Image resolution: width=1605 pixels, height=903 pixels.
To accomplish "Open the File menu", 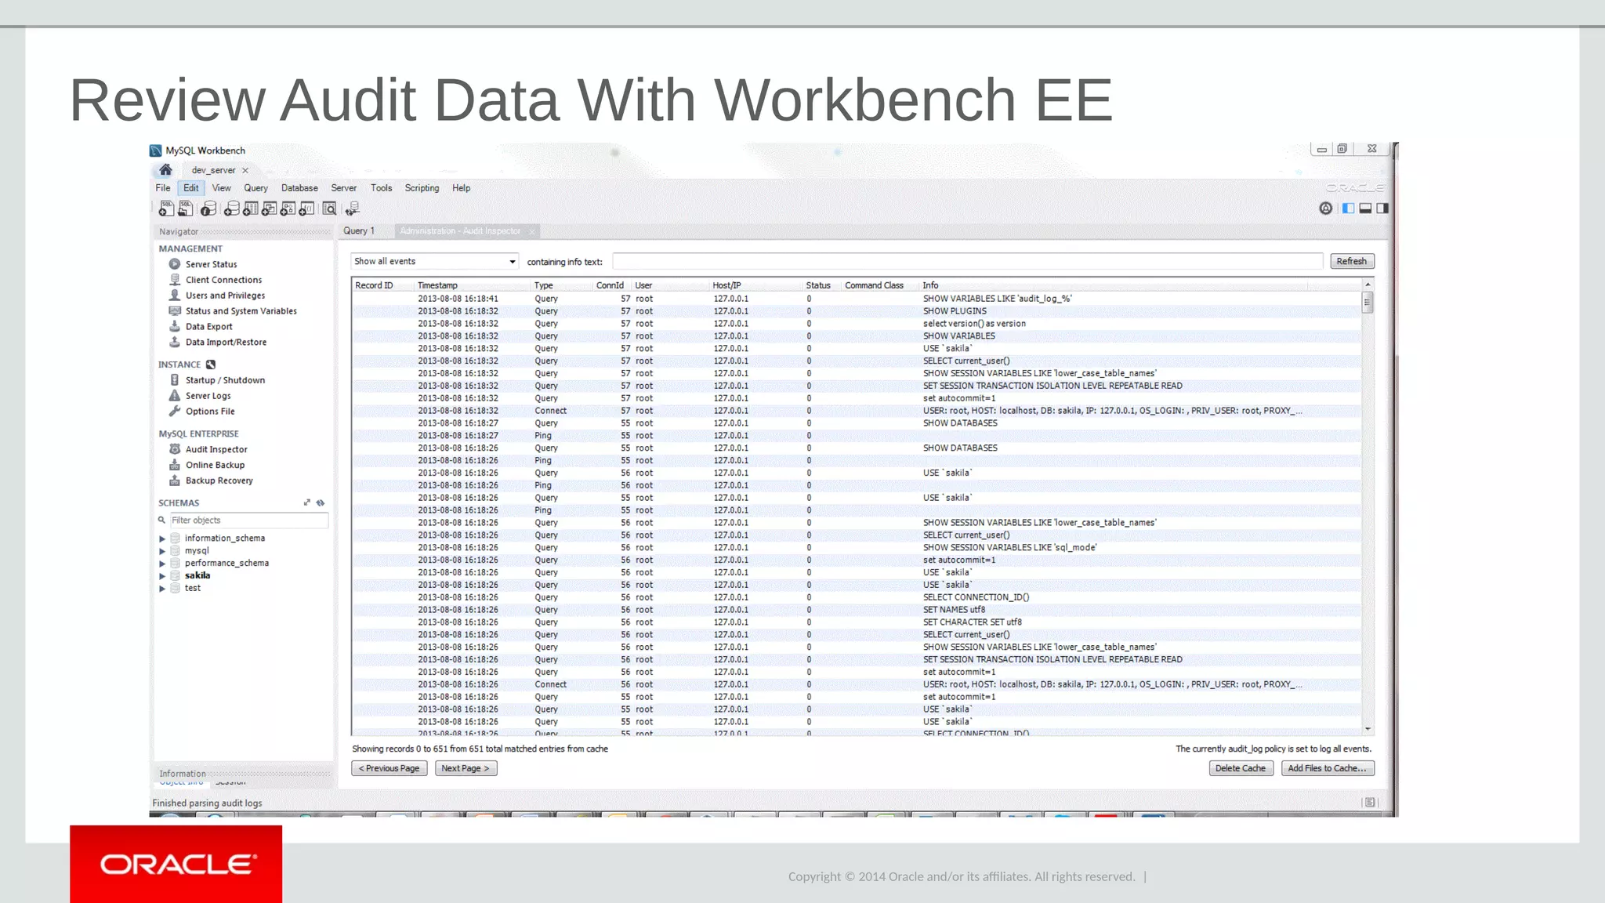I will [x=163, y=188].
